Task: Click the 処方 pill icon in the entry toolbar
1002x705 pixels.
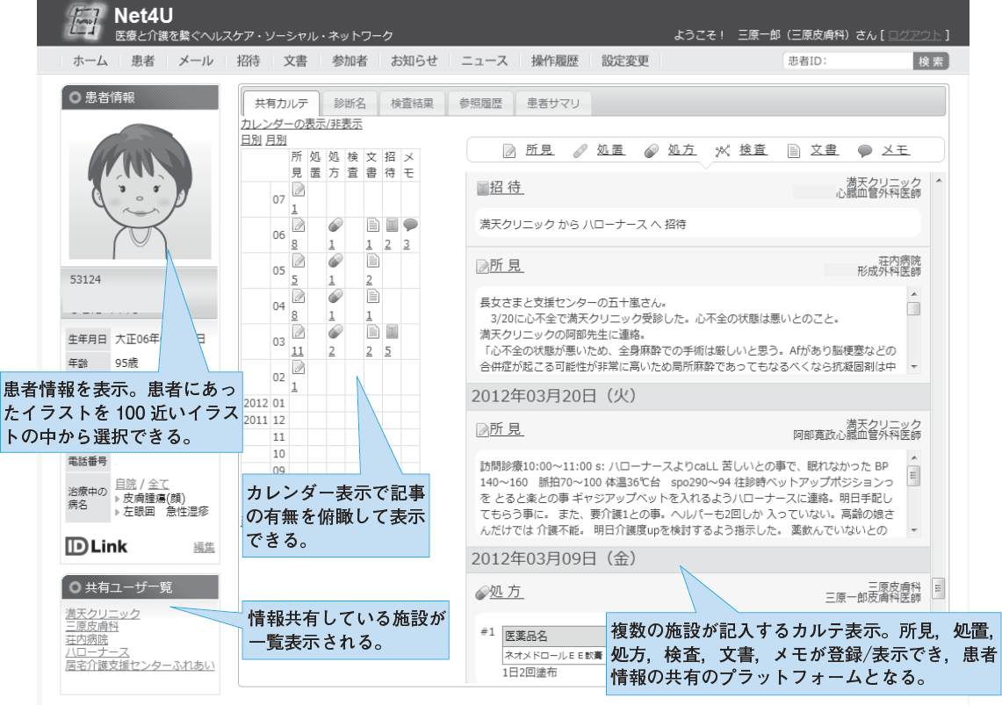Action: click(652, 151)
